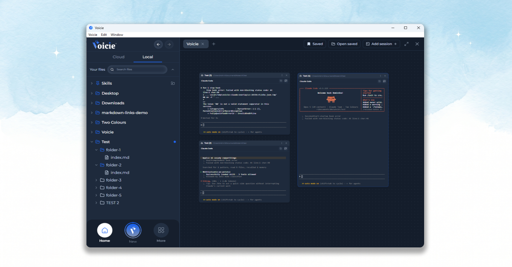Click the new folder icon beside Skills
Screen dimensions: 512x267
(173, 83)
